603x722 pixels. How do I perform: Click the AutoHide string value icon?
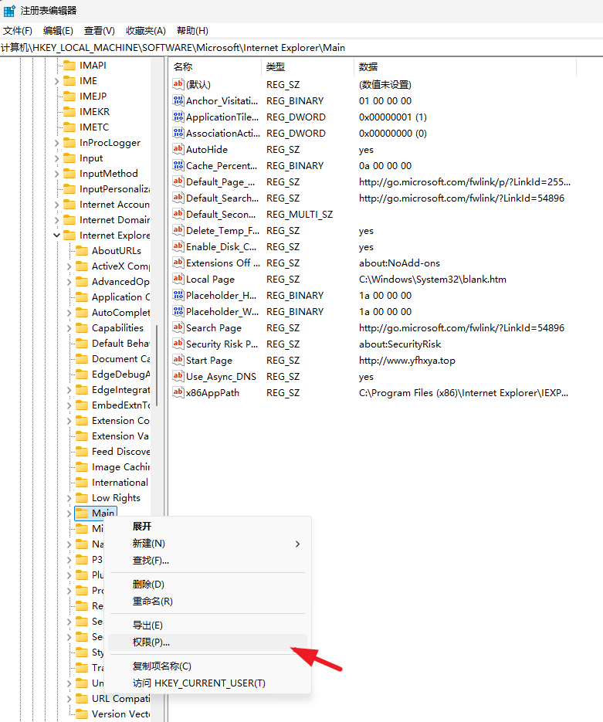click(x=178, y=149)
